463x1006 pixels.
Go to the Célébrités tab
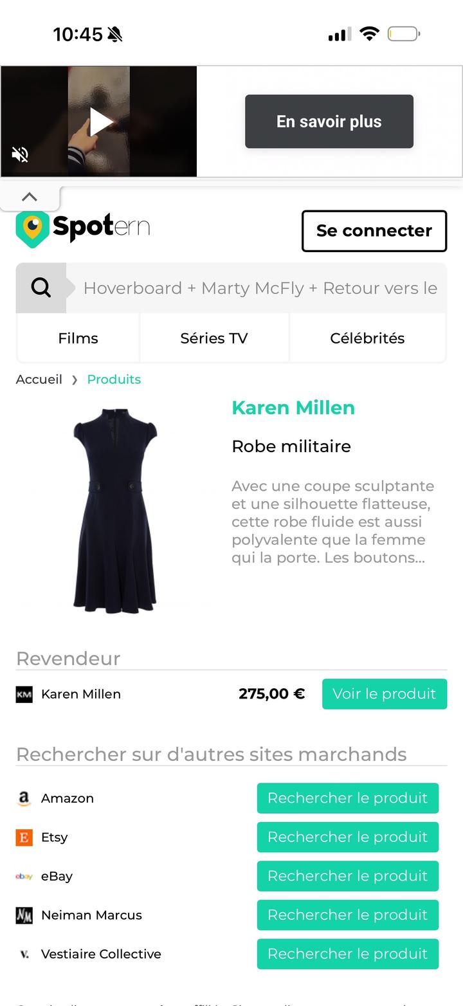point(367,338)
